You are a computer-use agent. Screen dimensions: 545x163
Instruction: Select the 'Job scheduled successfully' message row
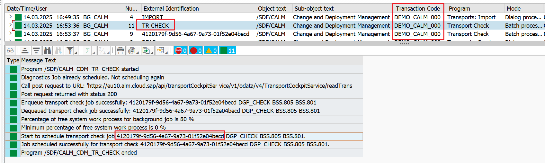175,144
